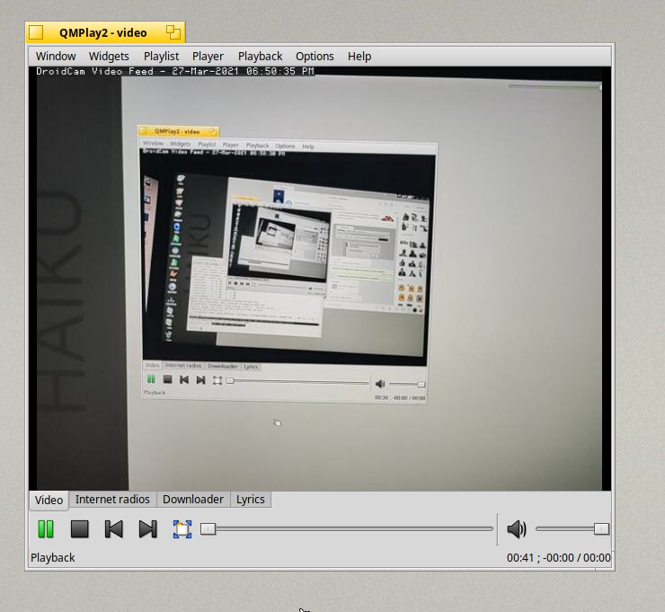Skip to the previous track
The width and height of the screenshot is (665, 612).
(x=113, y=529)
